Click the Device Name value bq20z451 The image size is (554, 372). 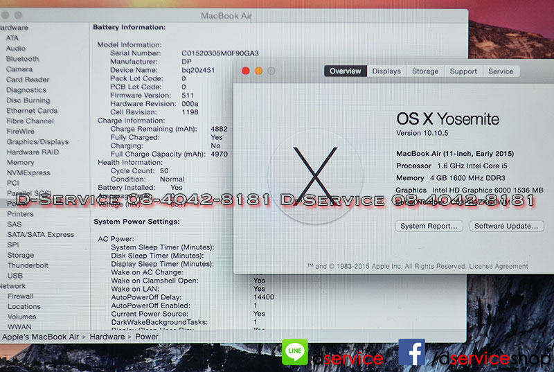click(198, 70)
